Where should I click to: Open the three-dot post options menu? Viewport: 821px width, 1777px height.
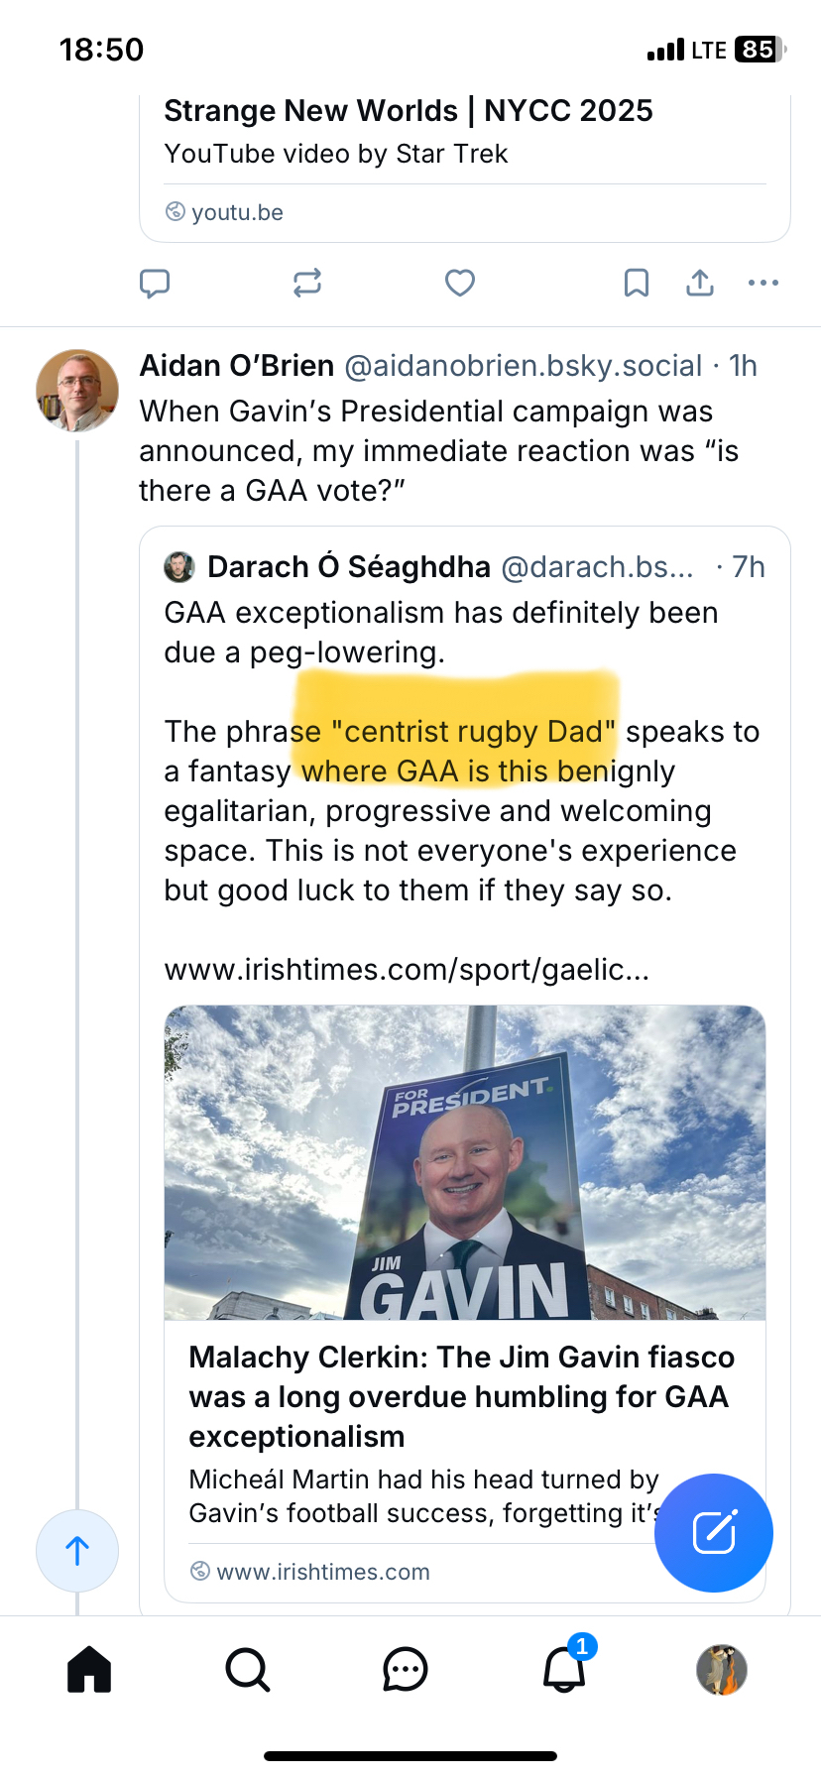763,284
